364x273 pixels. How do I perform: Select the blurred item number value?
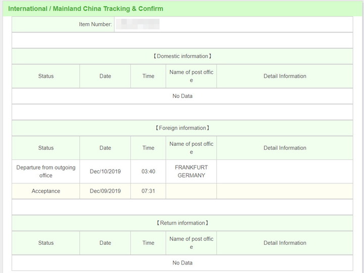point(138,24)
